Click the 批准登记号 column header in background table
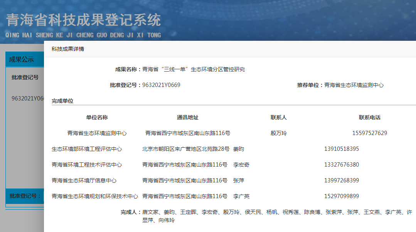The image size is (416, 232). [25, 77]
